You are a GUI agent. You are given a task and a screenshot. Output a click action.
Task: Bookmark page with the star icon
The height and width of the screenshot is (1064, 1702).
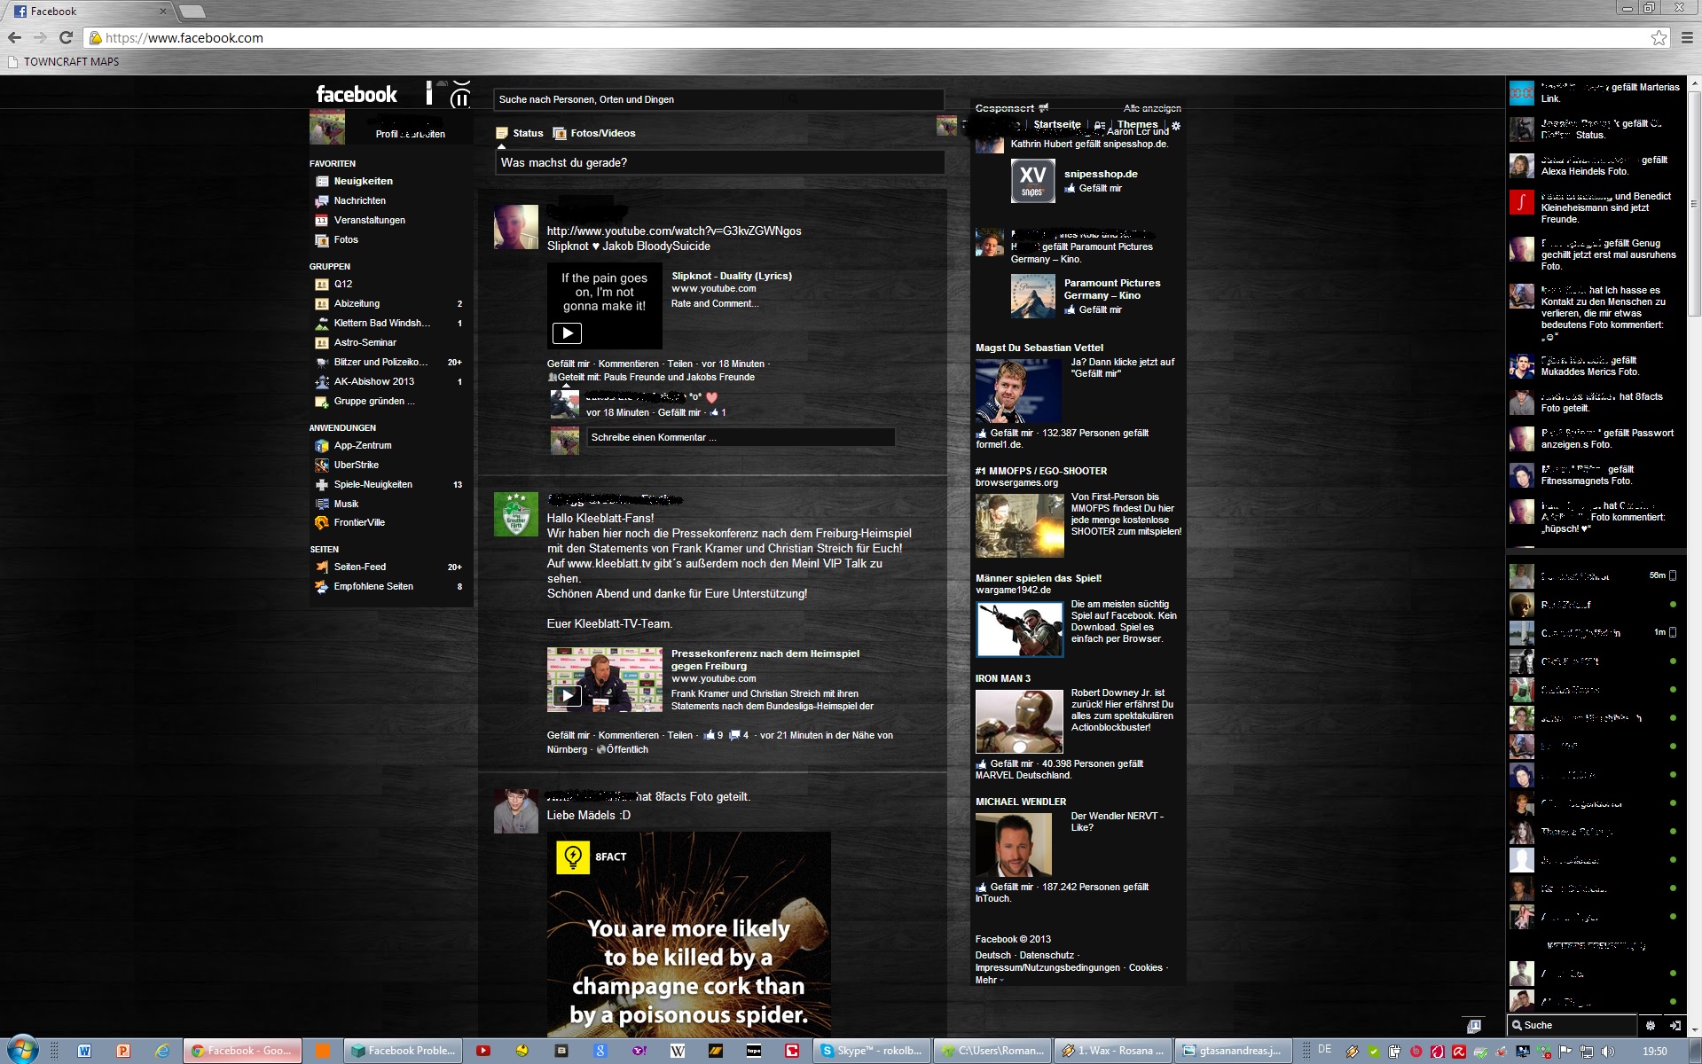tap(1659, 38)
